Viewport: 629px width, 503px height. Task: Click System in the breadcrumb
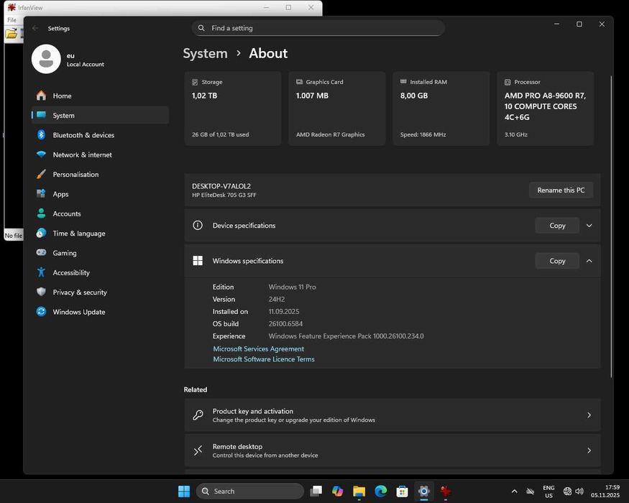(x=205, y=53)
